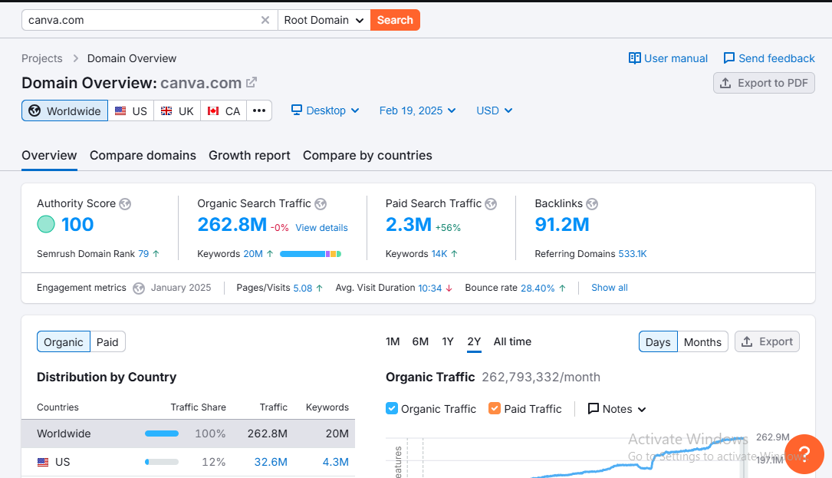The height and width of the screenshot is (478, 832).
Task: Clear the domain search field with X icon
Action: coord(265,20)
